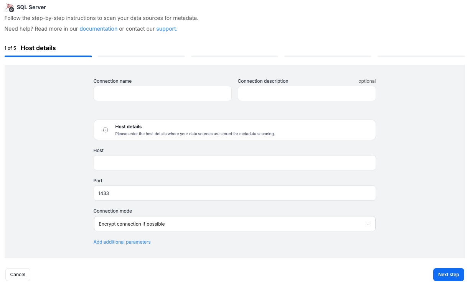Click the 'SQL Server' title text
The image size is (470, 285).
coord(31,7)
